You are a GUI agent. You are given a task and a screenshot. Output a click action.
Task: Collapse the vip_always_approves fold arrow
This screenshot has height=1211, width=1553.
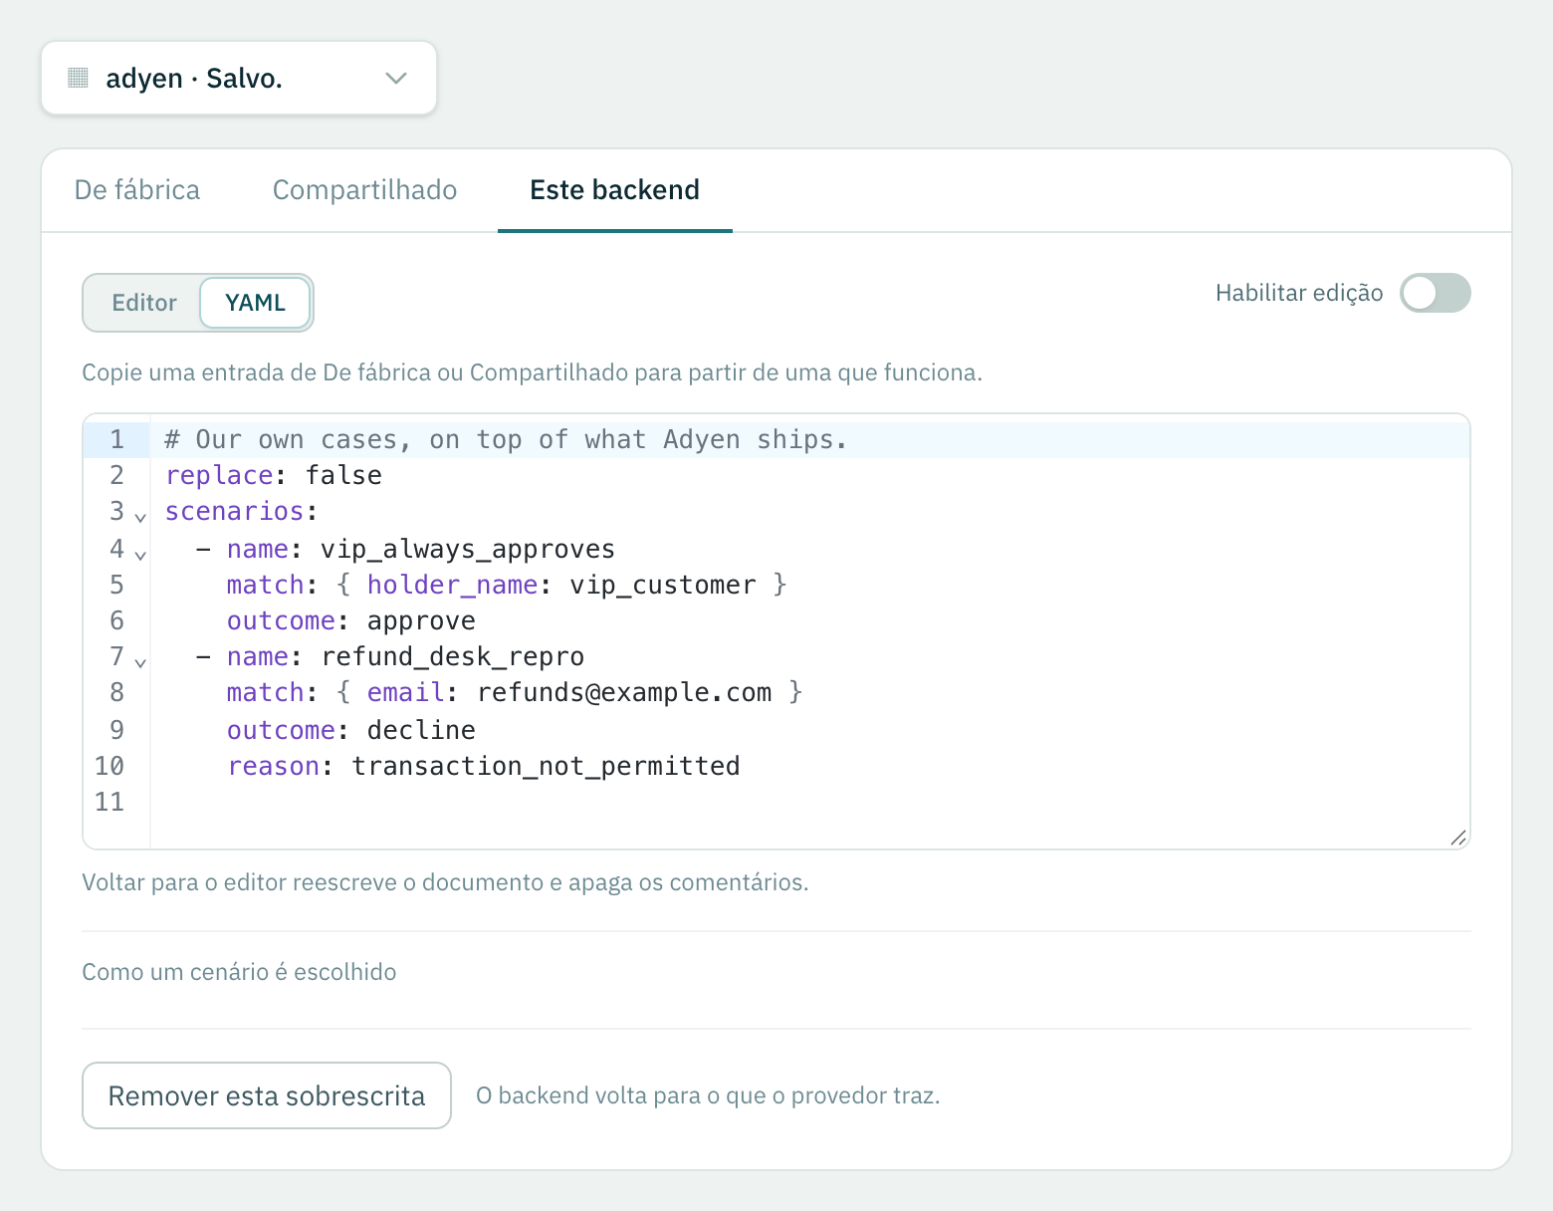(140, 554)
